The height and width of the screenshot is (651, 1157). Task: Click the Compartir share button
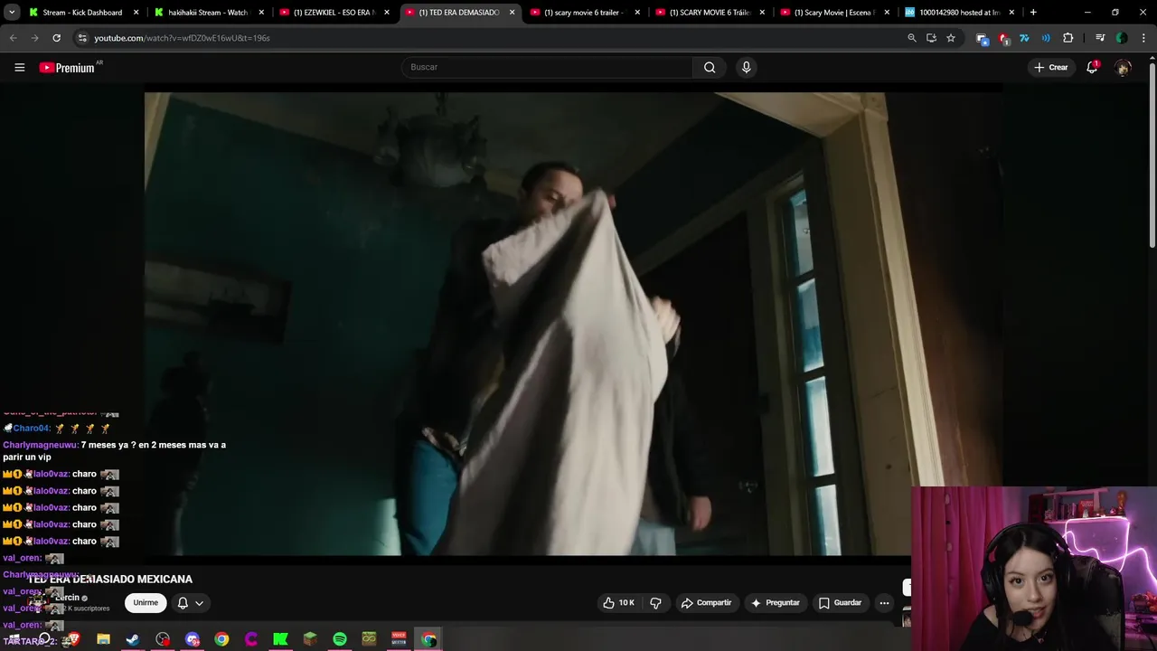(706, 603)
